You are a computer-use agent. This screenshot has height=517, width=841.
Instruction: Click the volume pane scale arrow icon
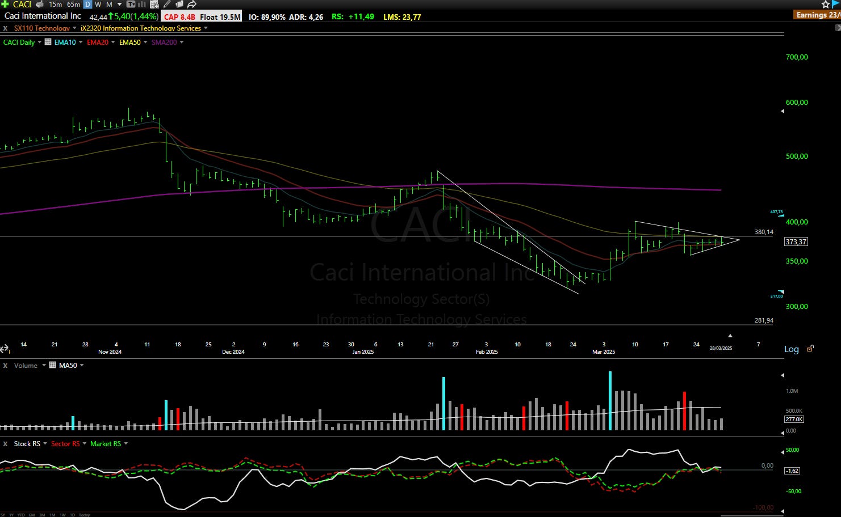(783, 375)
